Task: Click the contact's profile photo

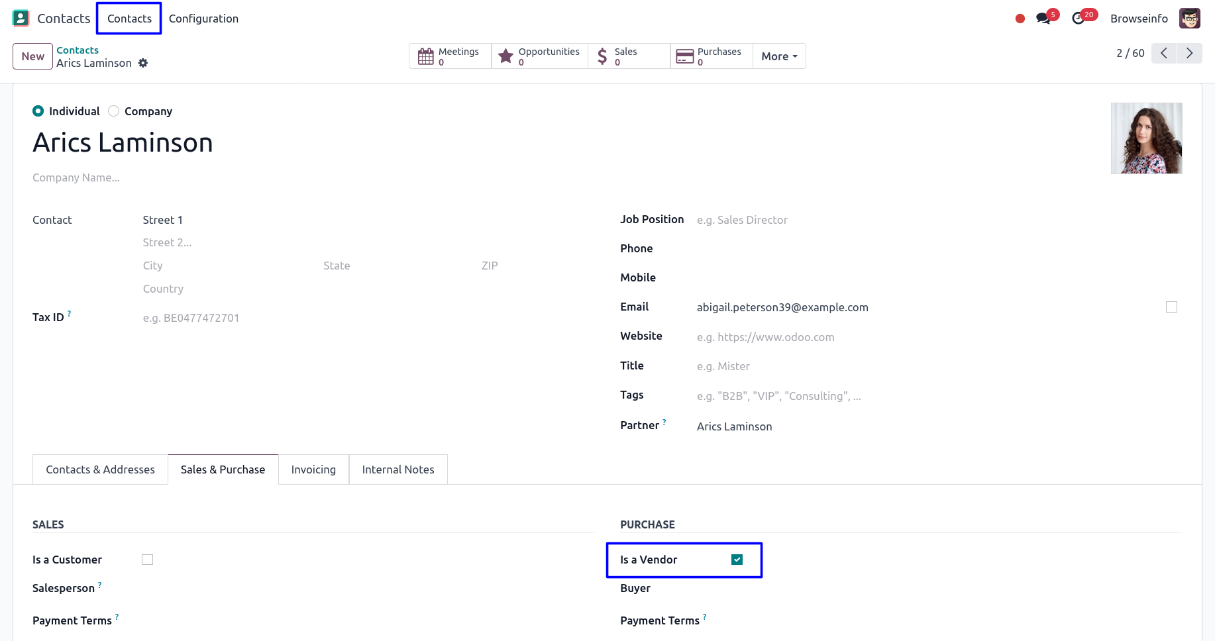Action: 1146,138
